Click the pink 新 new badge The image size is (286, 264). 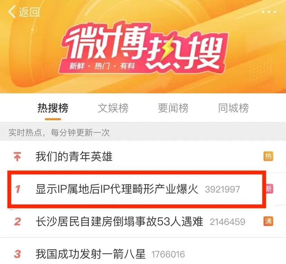[269, 189]
